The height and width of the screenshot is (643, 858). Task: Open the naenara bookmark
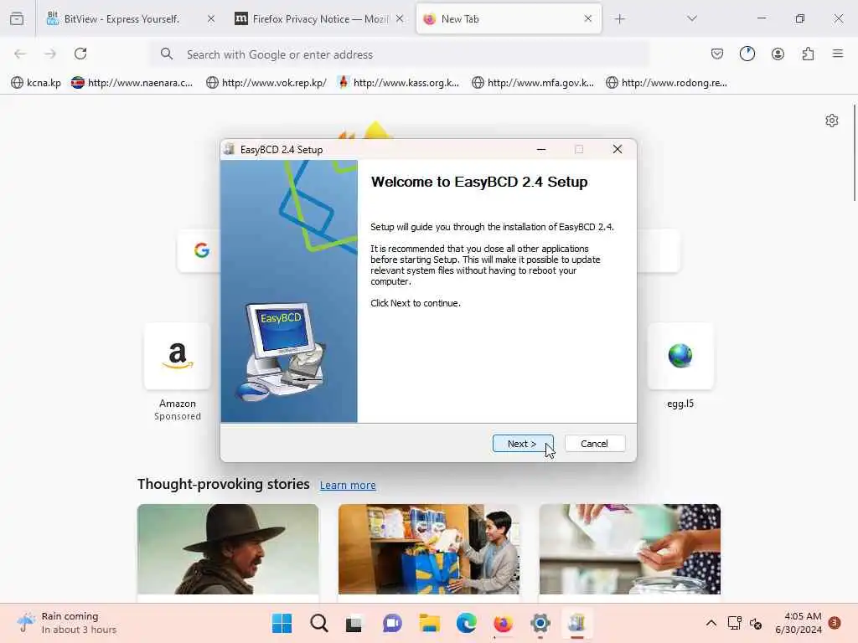[x=132, y=83]
